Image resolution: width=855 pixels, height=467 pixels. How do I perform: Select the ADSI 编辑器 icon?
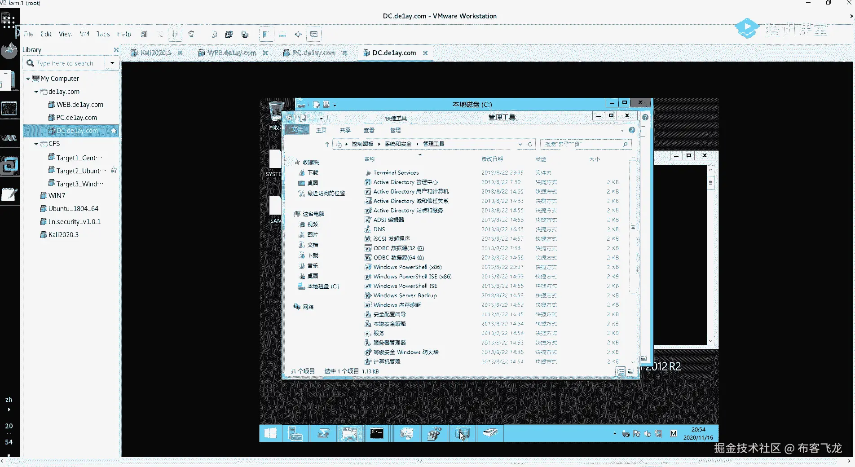point(368,220)
